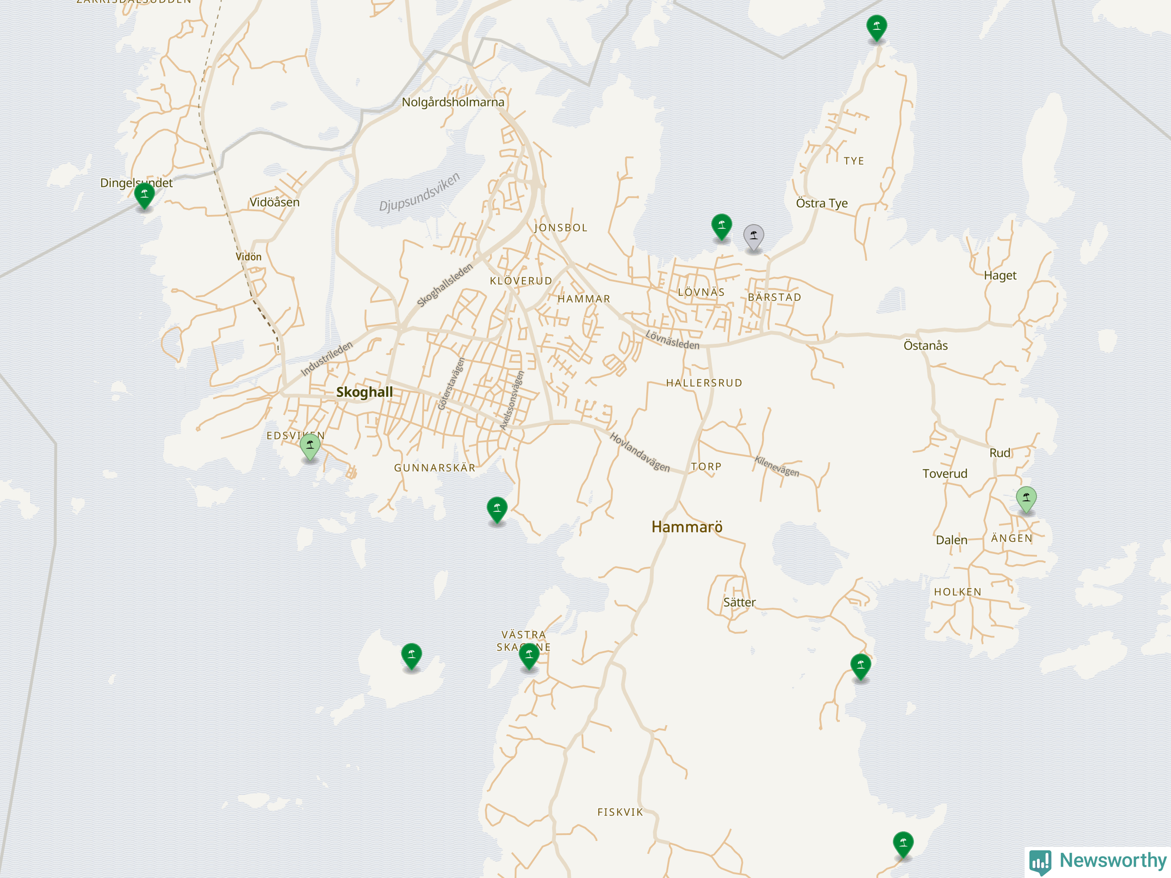Click the Djupsundsviken water label

tap(419, 192)
